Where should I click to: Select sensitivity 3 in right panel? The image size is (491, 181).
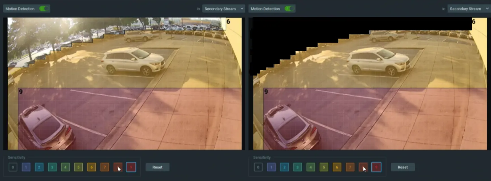click(x=297, y=167)
